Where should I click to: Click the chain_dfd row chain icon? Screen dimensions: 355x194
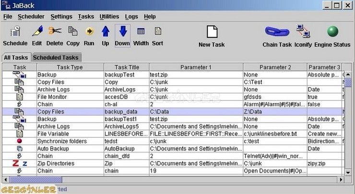click(20, 156)
